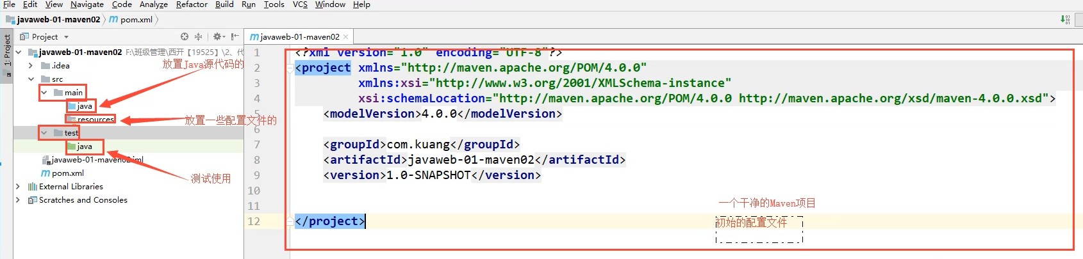Screen dimensions: 1083x259
Task: Open the Project view dropdown
Action: point(66,37)
